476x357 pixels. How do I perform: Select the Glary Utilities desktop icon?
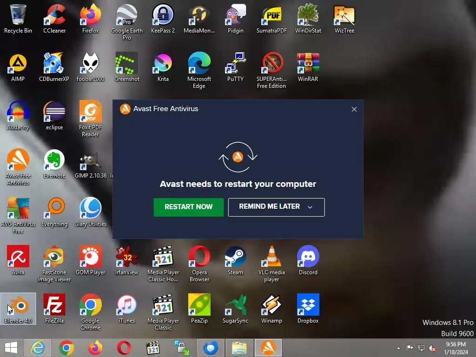click(x=91, y=212)
